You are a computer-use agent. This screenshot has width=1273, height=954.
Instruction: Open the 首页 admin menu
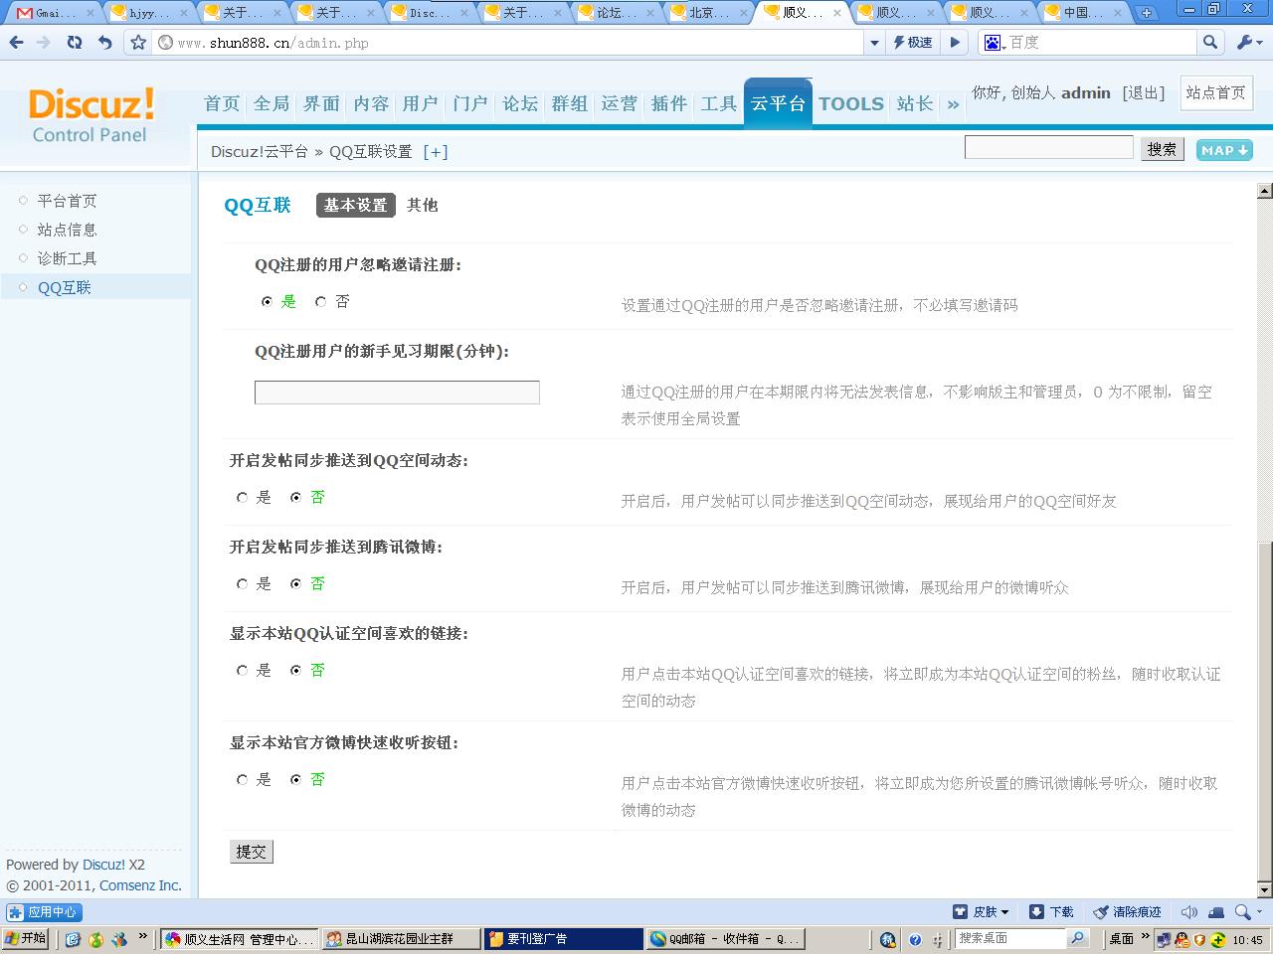click(222, 103)
